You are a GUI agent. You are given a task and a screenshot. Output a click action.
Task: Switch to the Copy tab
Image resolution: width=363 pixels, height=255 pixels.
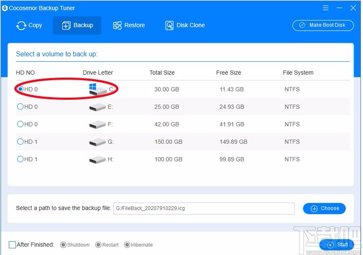coord(29,25)
